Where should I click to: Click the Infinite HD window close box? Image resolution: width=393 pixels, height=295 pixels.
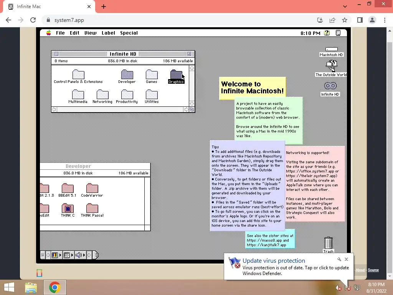point(57,54)
